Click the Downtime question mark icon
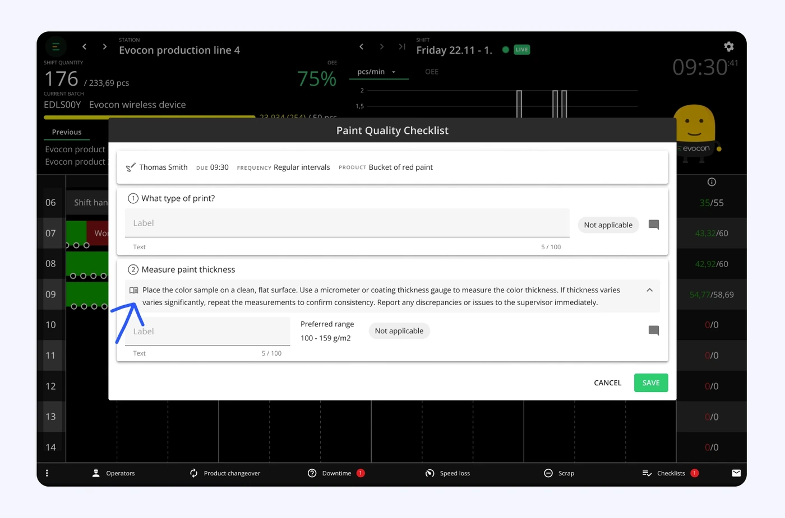The height and width of the screenshot is (518, 785). pyautogui.click(x=312, y=473)
